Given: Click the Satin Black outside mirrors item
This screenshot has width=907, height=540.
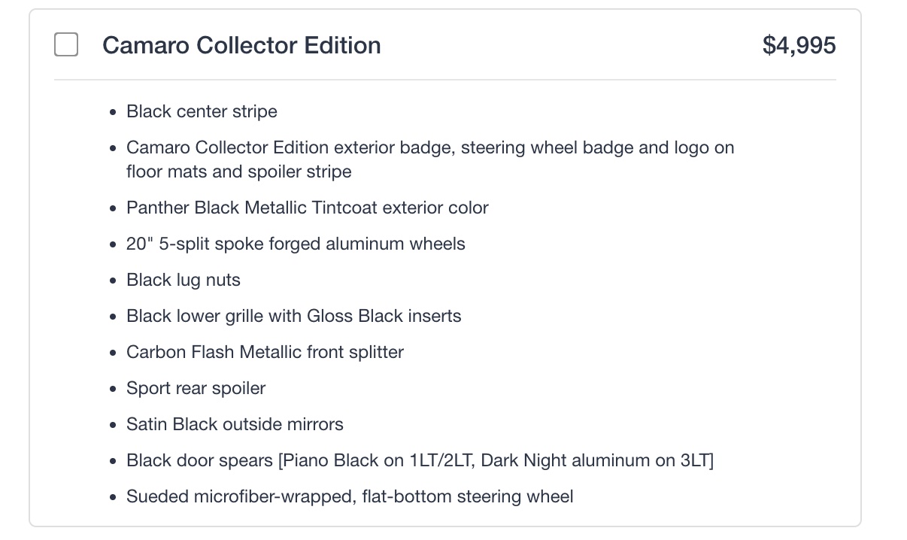Looking at the screenshot, I should 235,424.
